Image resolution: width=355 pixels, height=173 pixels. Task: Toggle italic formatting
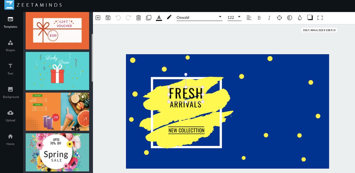269,18
